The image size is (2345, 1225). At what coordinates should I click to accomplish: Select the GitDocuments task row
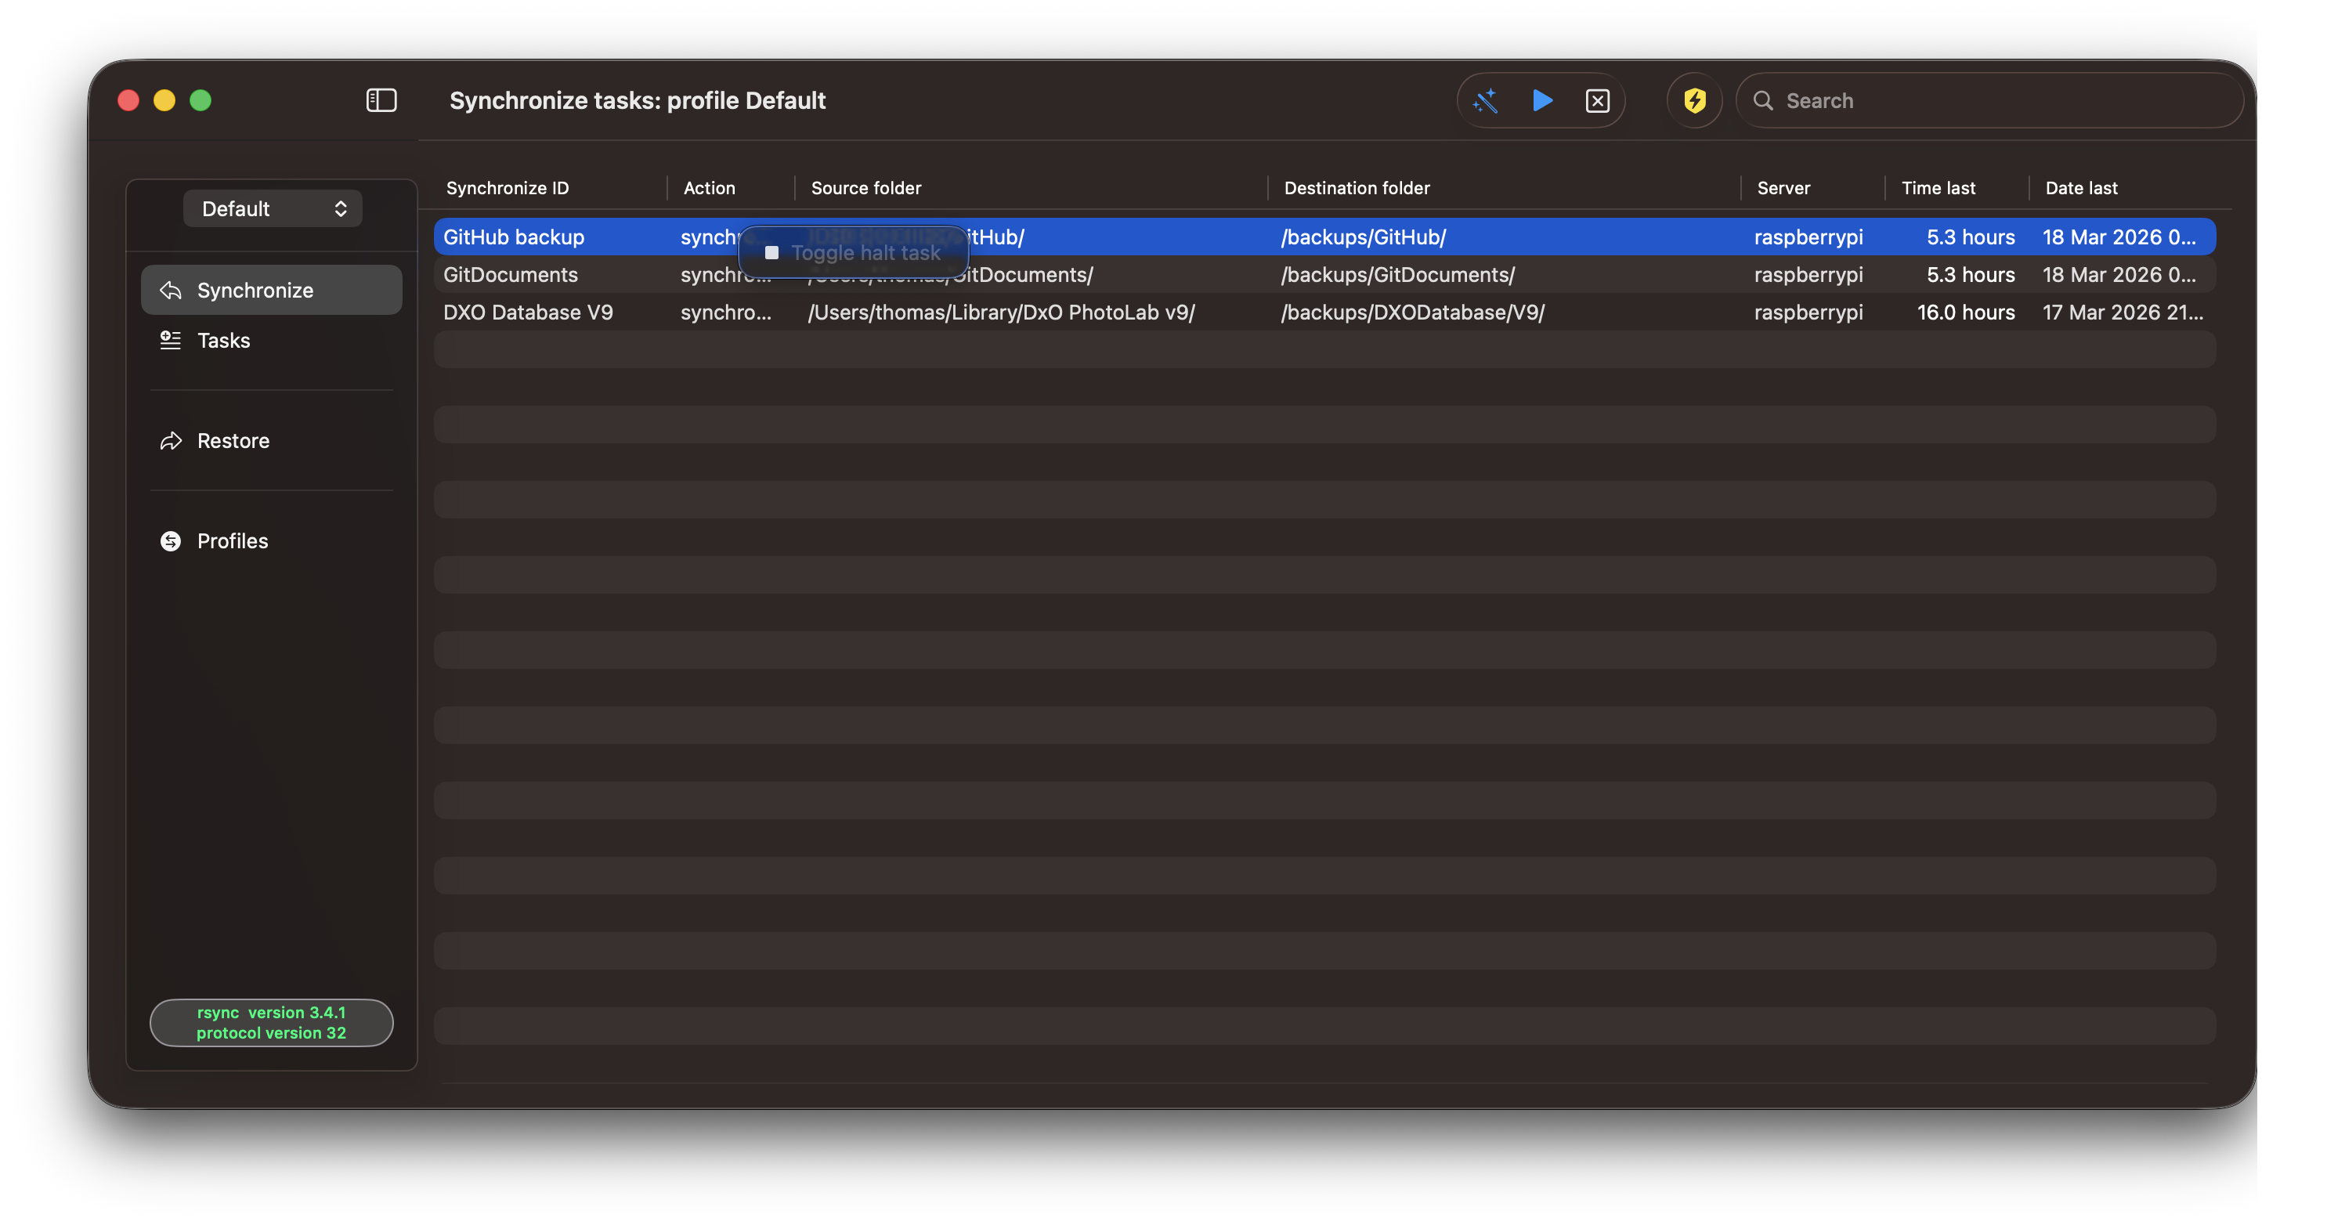click(x=511, y=275)
